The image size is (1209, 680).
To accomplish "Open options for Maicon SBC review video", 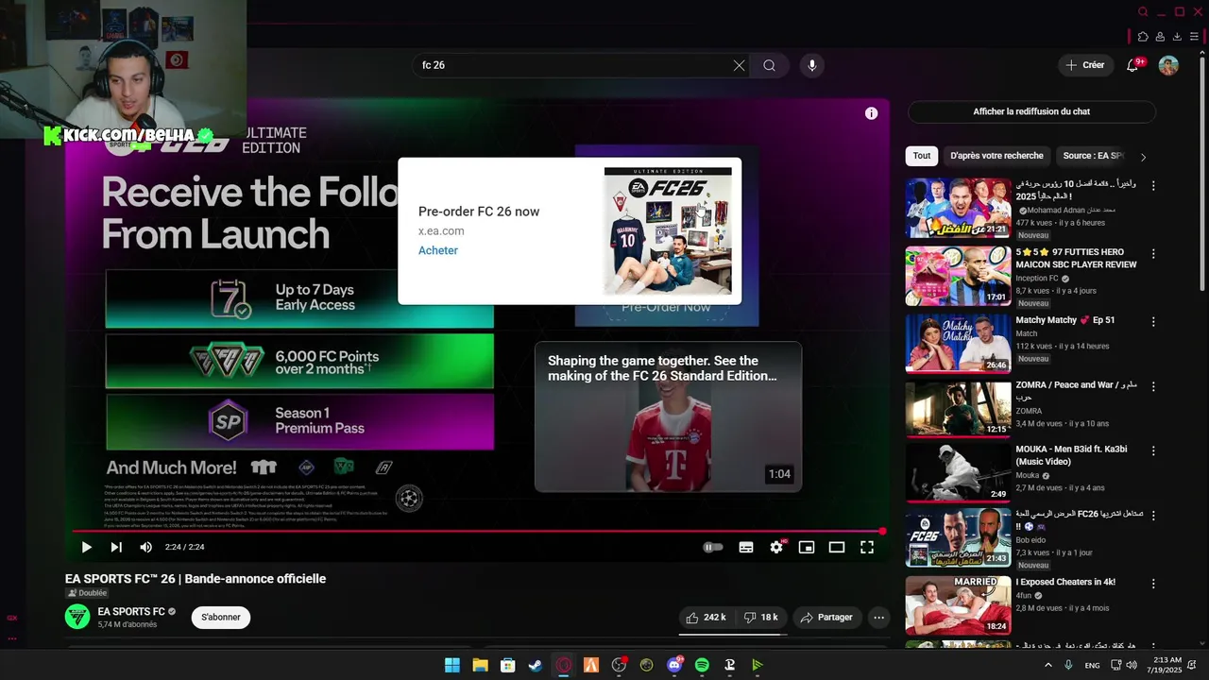I will tap(1153, 253).
